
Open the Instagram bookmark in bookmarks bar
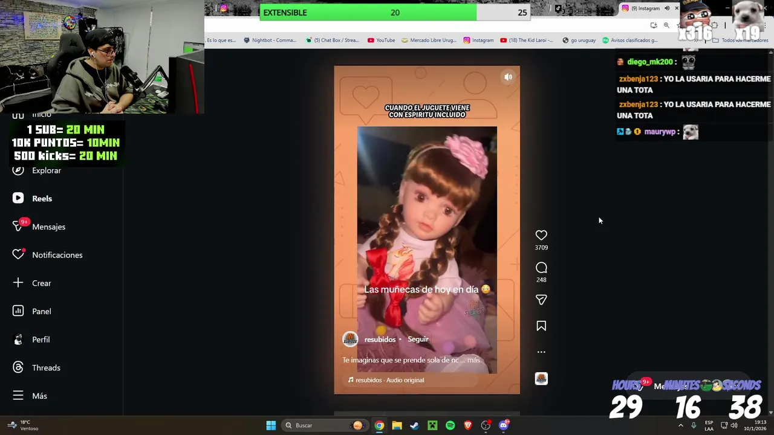coord(478,40)
